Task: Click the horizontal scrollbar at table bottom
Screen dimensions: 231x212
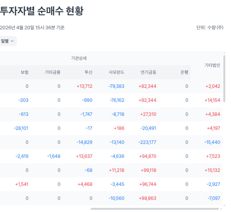Action: [x=155, y=209]
